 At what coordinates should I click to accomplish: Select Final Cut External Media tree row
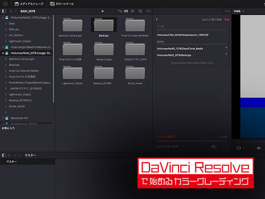24,71
